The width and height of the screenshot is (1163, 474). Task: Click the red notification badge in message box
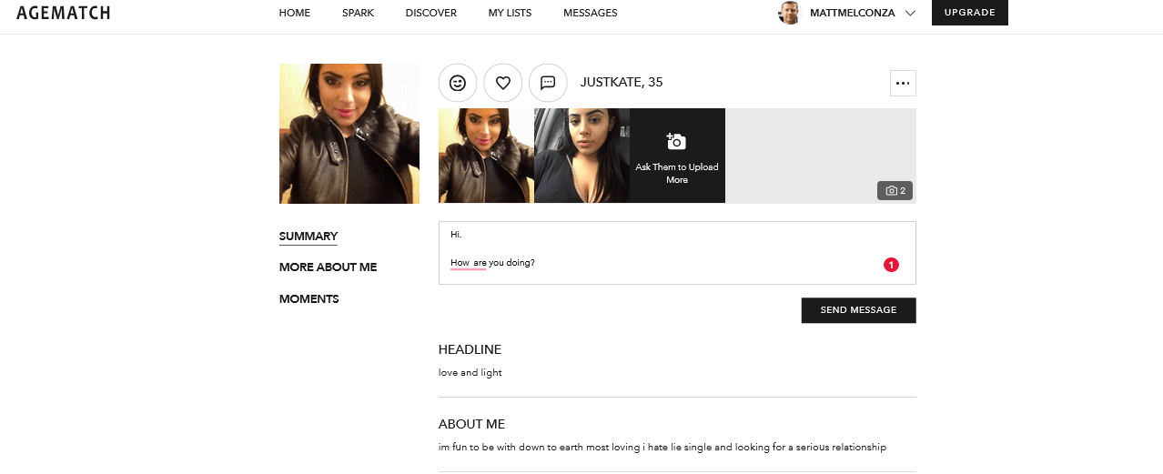[x=891, y=265]
